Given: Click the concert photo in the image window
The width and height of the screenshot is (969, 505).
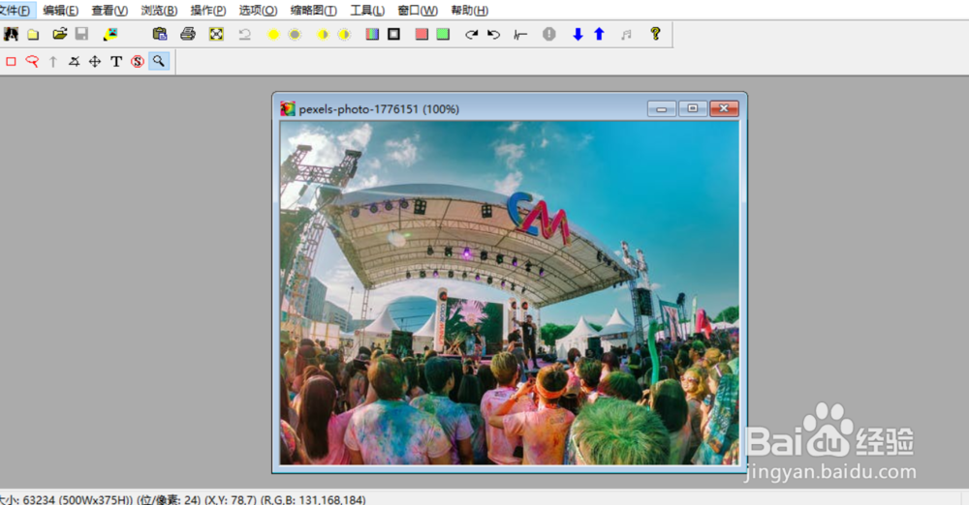Looking at the screenshot, I should point(510,292).
